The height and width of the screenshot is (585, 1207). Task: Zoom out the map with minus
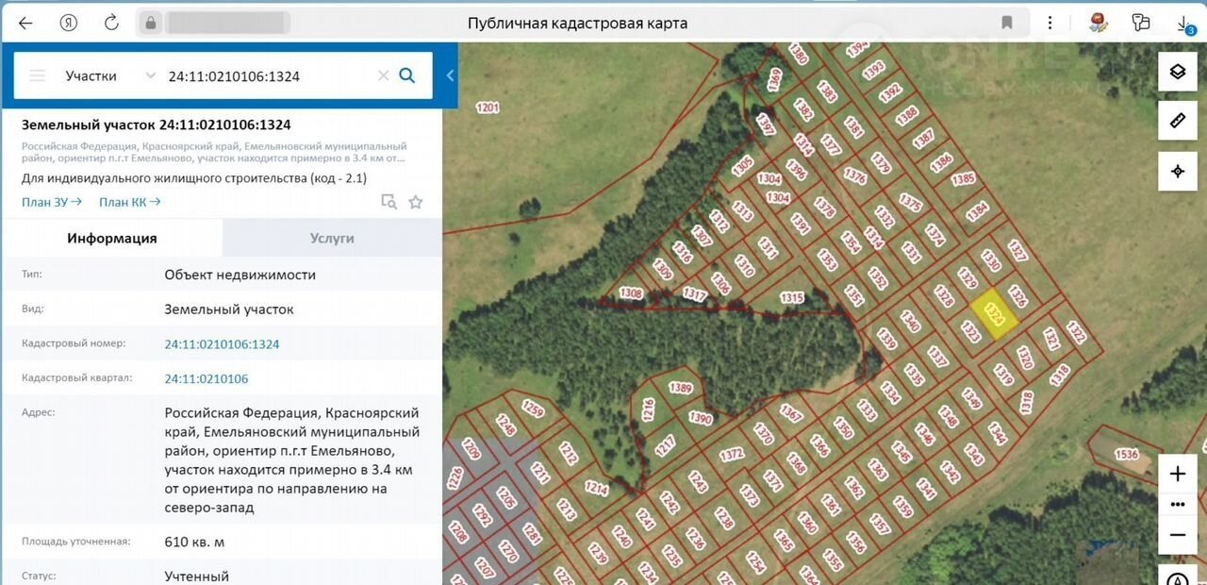pyautogui.click(x=1177, y=535)
